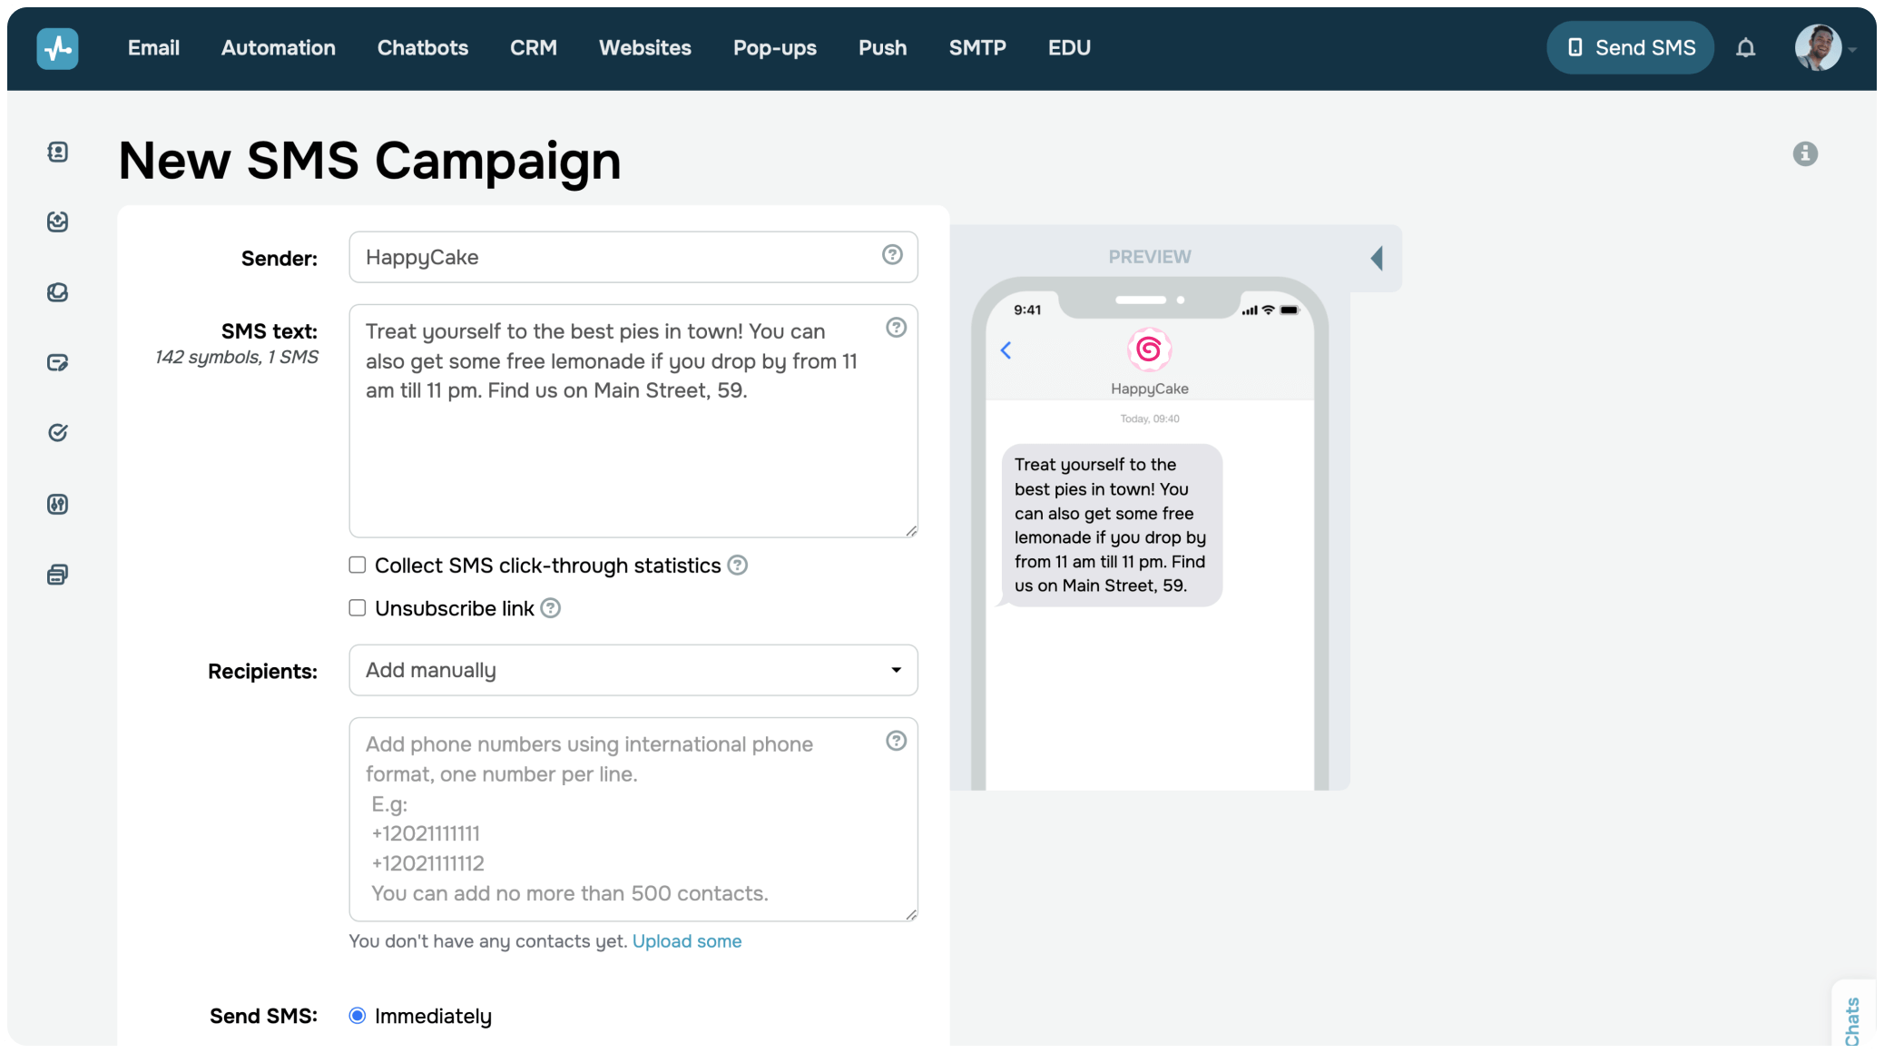Click the Unsubscribe link help icon

tap(551, 608)
